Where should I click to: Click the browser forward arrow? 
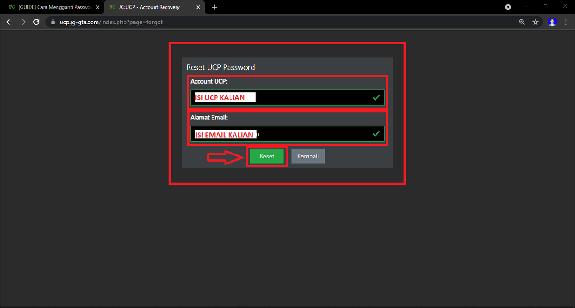click(x=23, y=22)
